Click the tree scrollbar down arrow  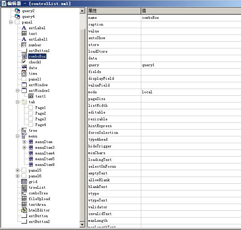82,224
